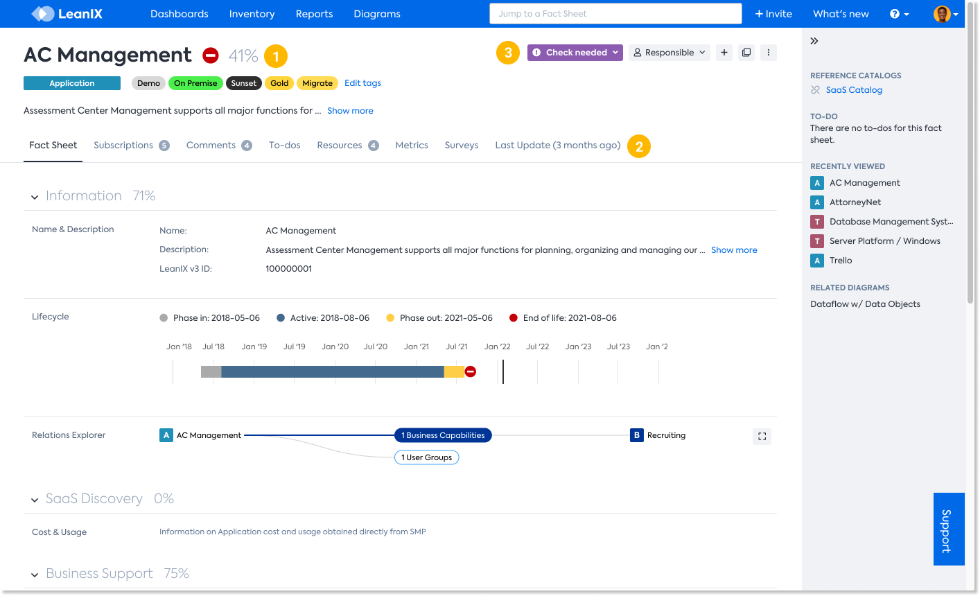
Task: Click the AttorneyNet application icon
Action: pyautogui.click(x=817, y=202)
